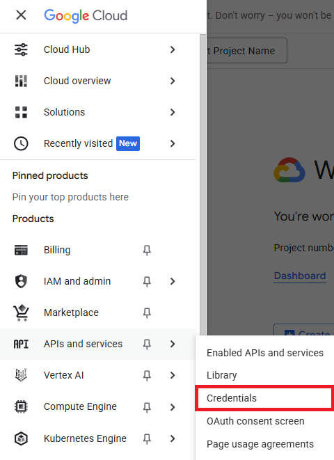
Task: Expand the Vertex AI submenu arrow
Action: (x=173, y=375)
